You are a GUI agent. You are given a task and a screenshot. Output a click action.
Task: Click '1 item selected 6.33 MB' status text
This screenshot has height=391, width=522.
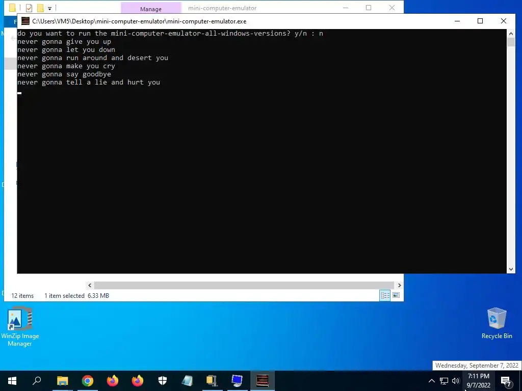pos(76,296)
